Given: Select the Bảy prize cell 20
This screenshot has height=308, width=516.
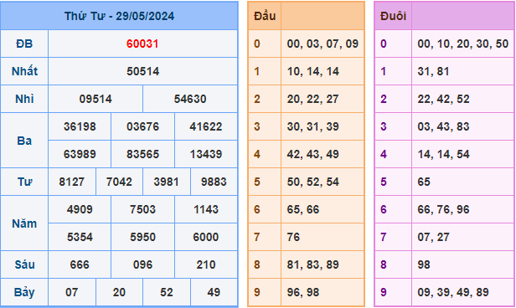Looking at the screenshot, I should point(119,292).
